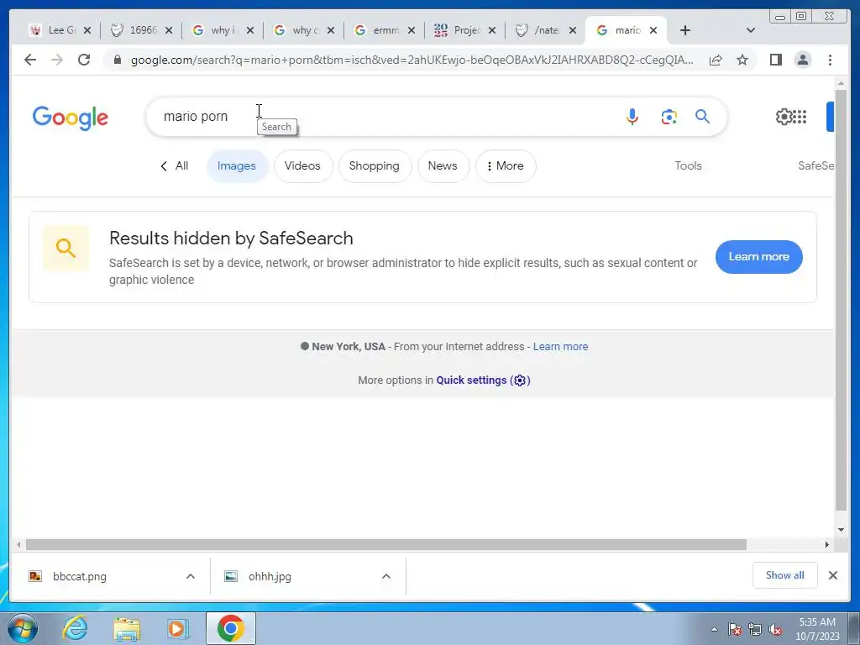Select the Videos filter
Image resolution: width=860 pixels, height=645 pixels.
(302, 165)
